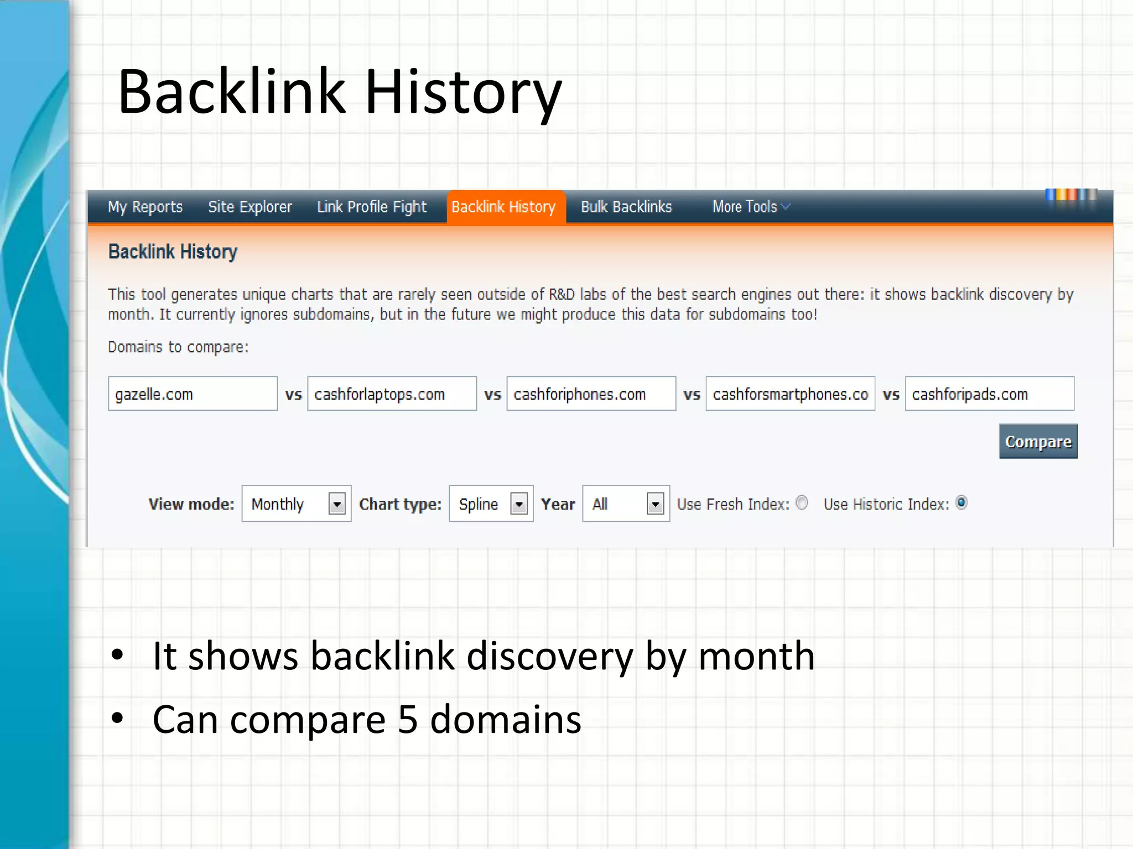Image resolution: width=1133 pixels, height=849 pixels.
Task: Open Link Profile Fight tab
Action: click(x=371, y=207)
